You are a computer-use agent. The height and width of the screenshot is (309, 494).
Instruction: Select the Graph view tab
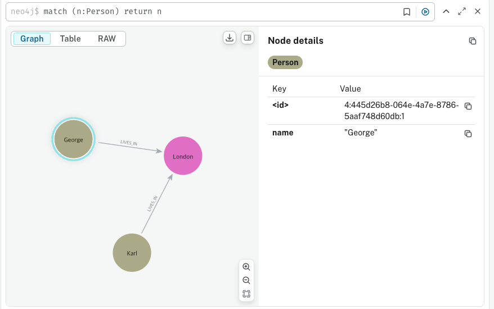coord(32,39)
